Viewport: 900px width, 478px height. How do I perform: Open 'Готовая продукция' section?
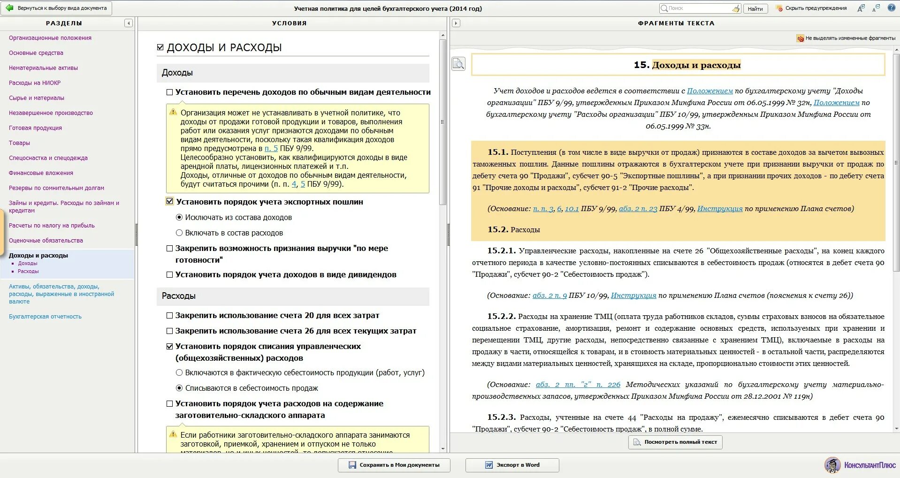(x=35, y=128)
